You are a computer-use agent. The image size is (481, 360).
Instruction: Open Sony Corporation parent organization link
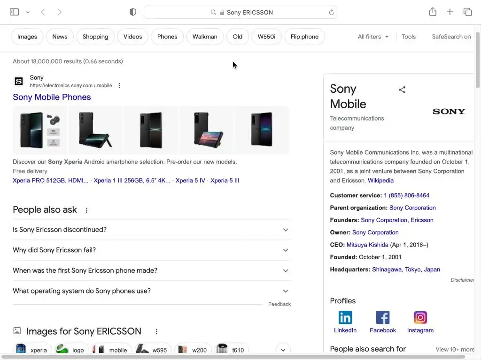click(x=412, y=208)
